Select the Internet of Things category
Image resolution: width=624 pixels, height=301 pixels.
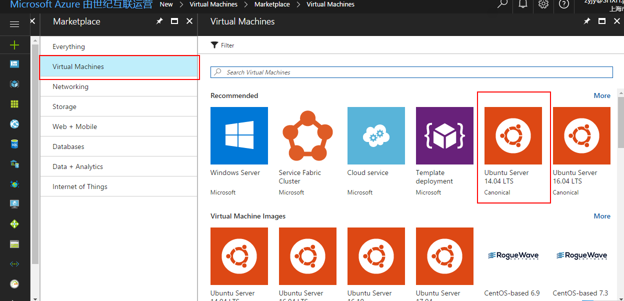point(119,186)
